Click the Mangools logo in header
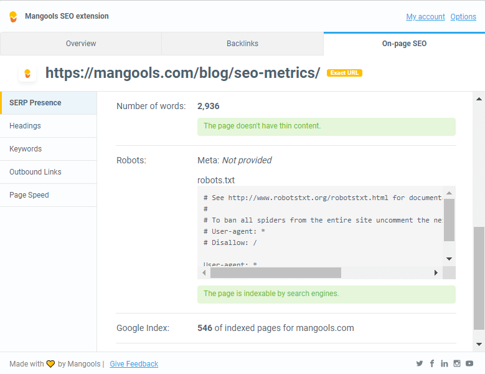Image resolution: width=485 pixels, height=374 pixels. pyautogui.click(x=13, y=17)
